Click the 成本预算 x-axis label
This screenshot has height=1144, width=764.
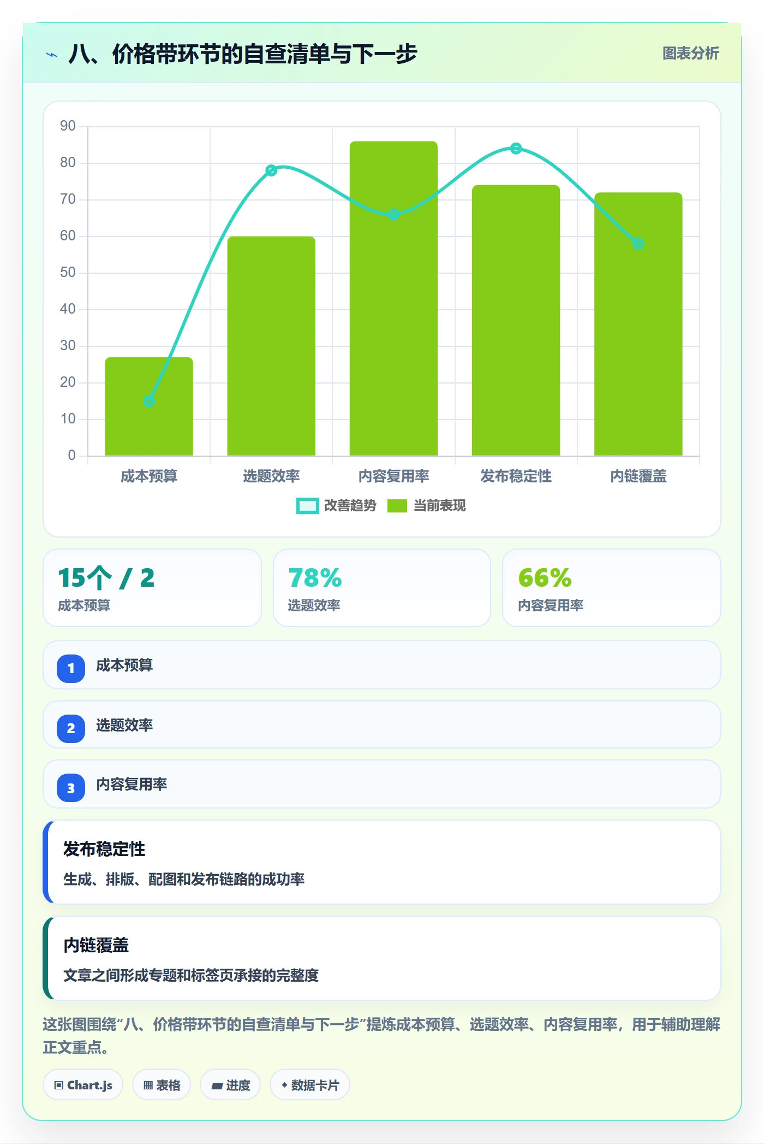point(149,476)
